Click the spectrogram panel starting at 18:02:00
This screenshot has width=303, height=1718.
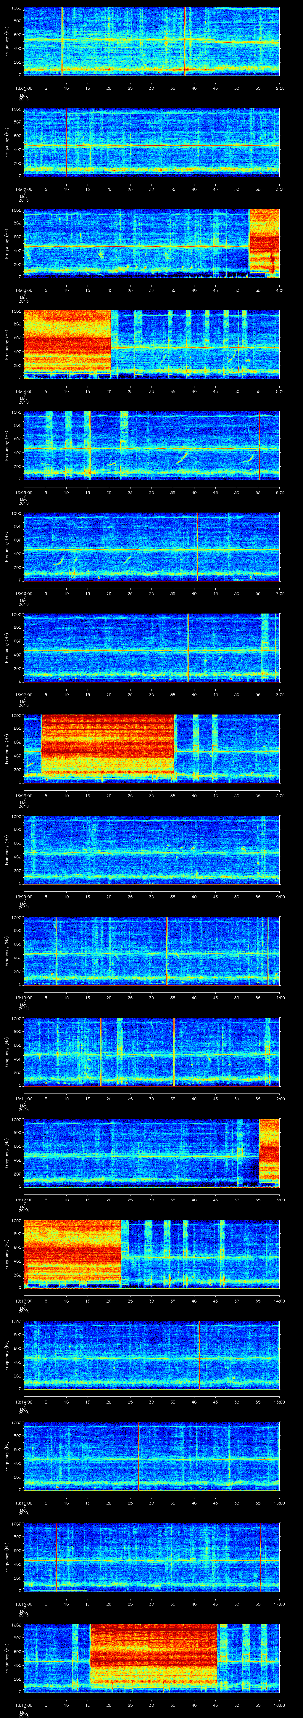(x=151, y=142)
